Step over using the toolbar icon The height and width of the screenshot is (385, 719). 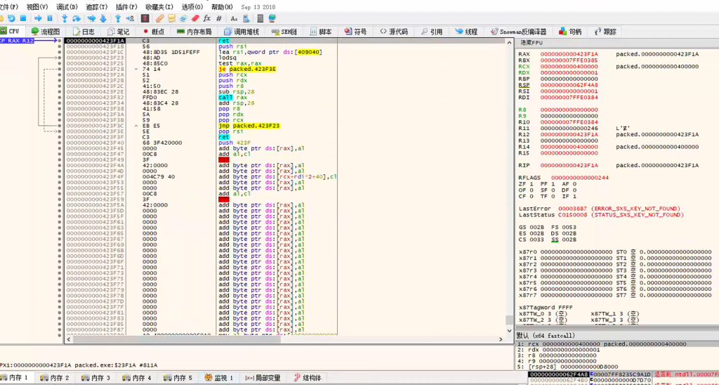tap(77, 18)
